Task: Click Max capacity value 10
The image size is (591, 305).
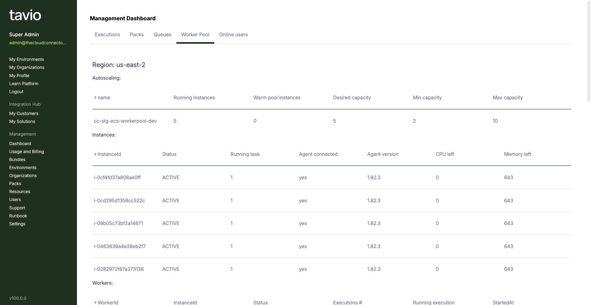Action: [495, 121]
